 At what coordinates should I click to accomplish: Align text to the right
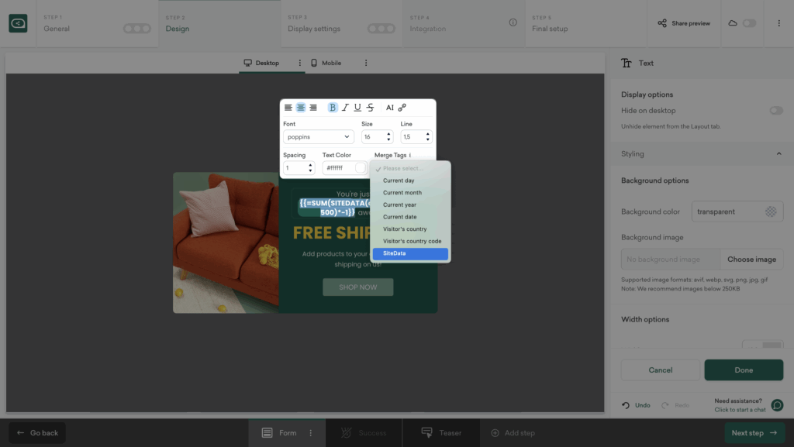point(313,108)
